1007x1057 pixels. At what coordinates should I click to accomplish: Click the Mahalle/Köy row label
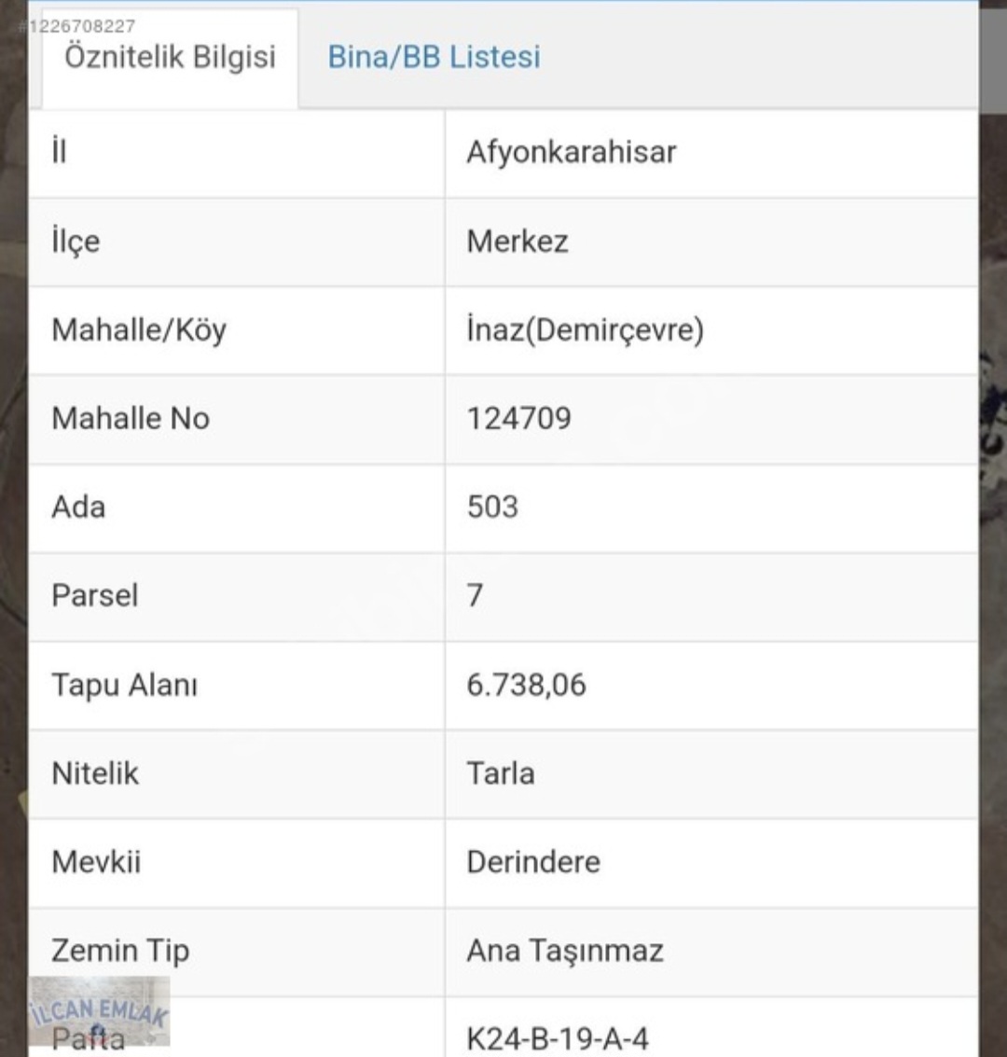139,330
